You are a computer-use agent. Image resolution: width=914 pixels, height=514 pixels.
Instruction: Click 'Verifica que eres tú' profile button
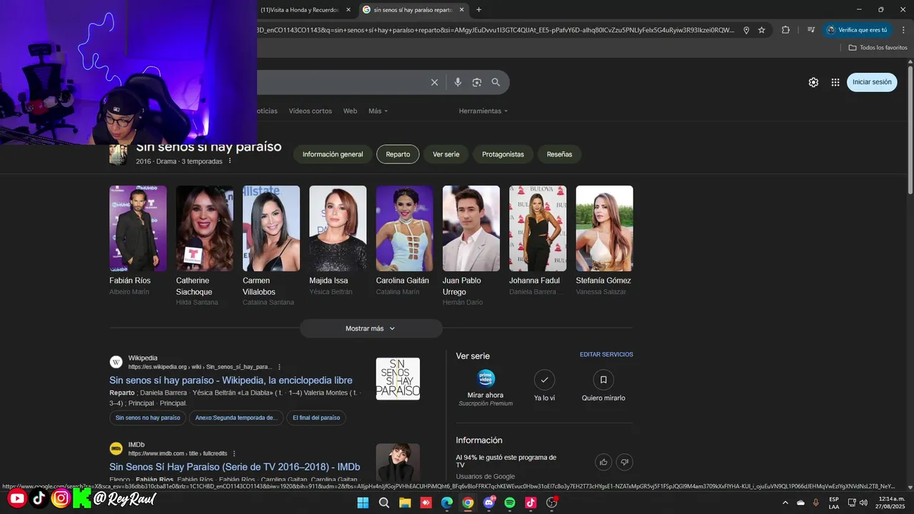coord(857,30)
